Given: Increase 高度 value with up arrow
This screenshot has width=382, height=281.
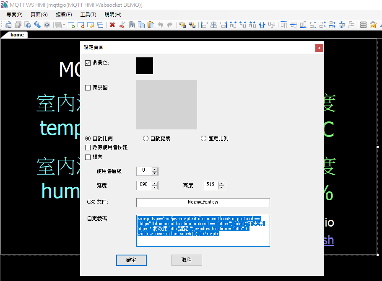Looking at the screenshot, I should (x=221, y=183).
